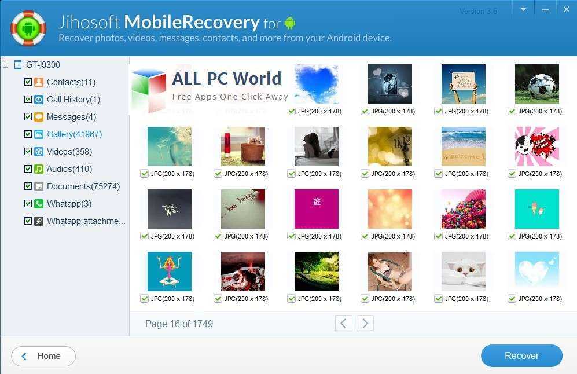
Task: Open the title bar dropdown arrow menu
Action: (523, 10)
